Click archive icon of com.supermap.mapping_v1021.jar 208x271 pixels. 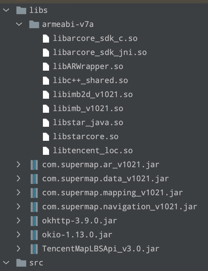pyautogui.click(x=34, y=193)
